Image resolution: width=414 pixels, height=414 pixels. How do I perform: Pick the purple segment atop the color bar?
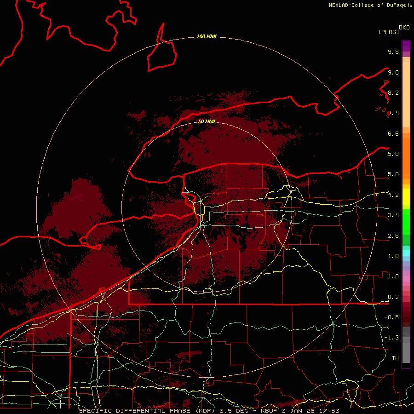[x=406, y=46]
